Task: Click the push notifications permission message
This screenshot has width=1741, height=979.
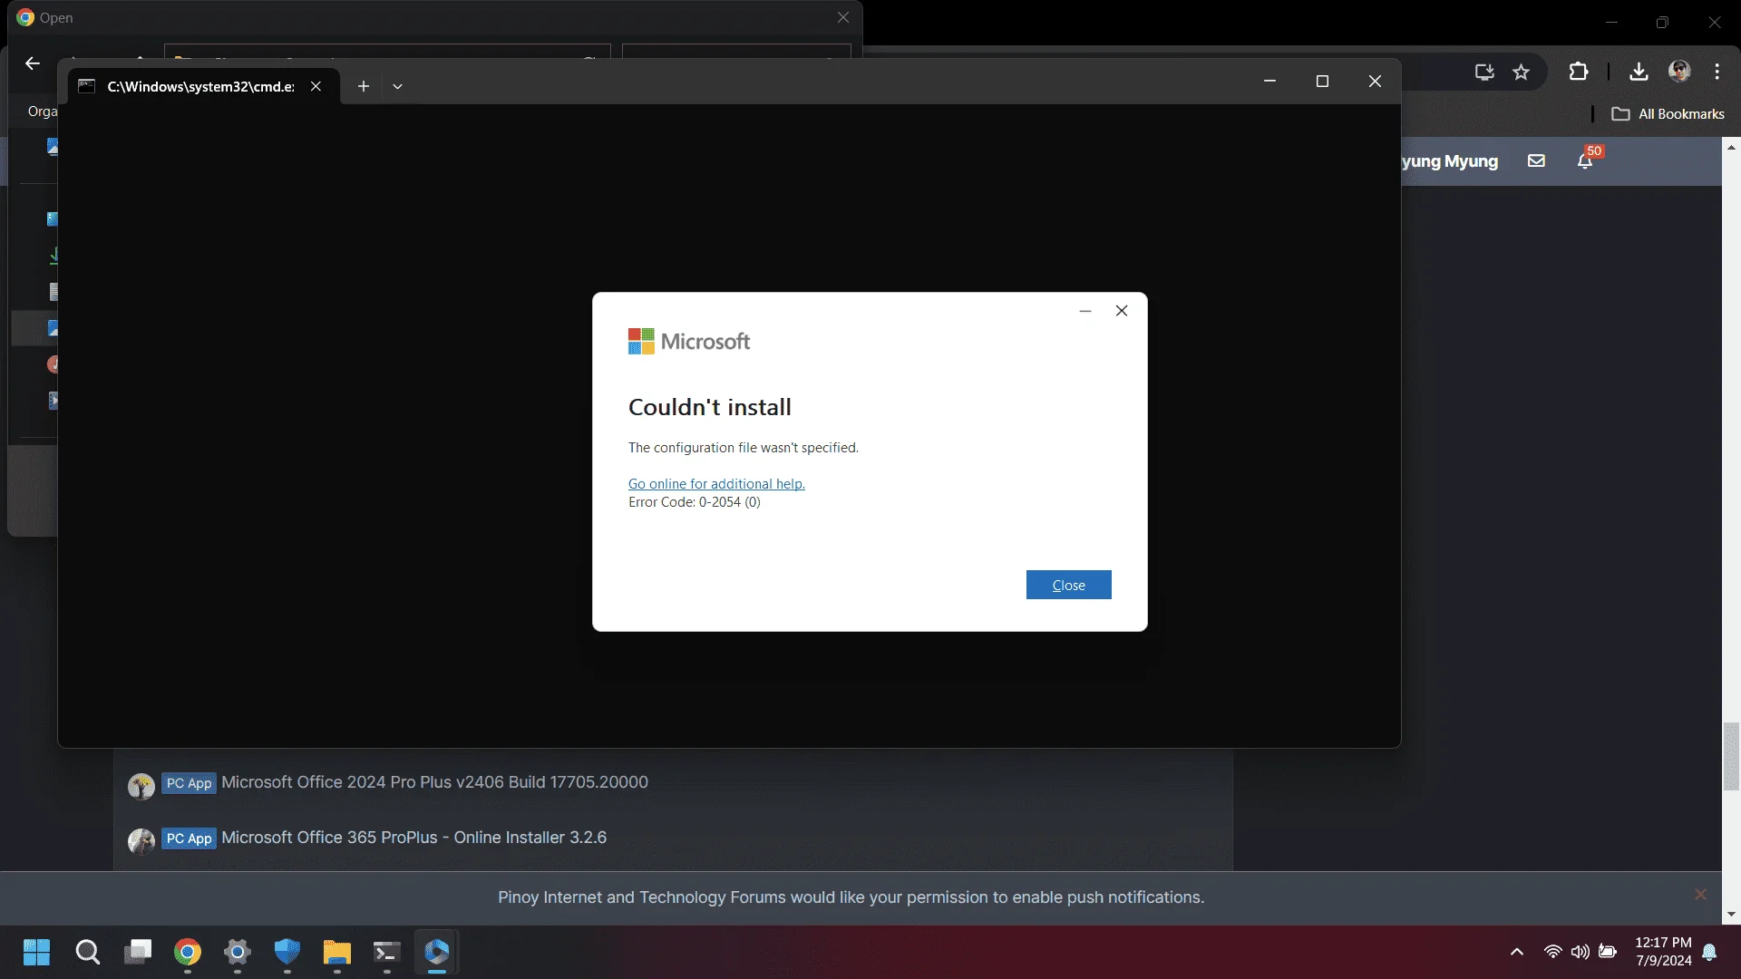Action: pos(851,897)
